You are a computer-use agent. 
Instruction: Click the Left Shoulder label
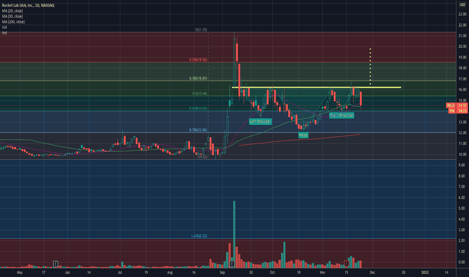point(260,121)
